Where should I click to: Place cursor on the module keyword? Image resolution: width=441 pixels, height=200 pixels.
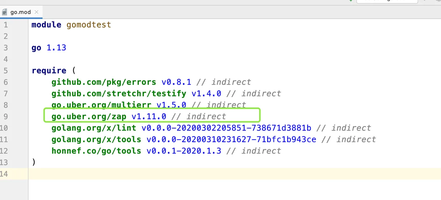click(x=46, y=25)
